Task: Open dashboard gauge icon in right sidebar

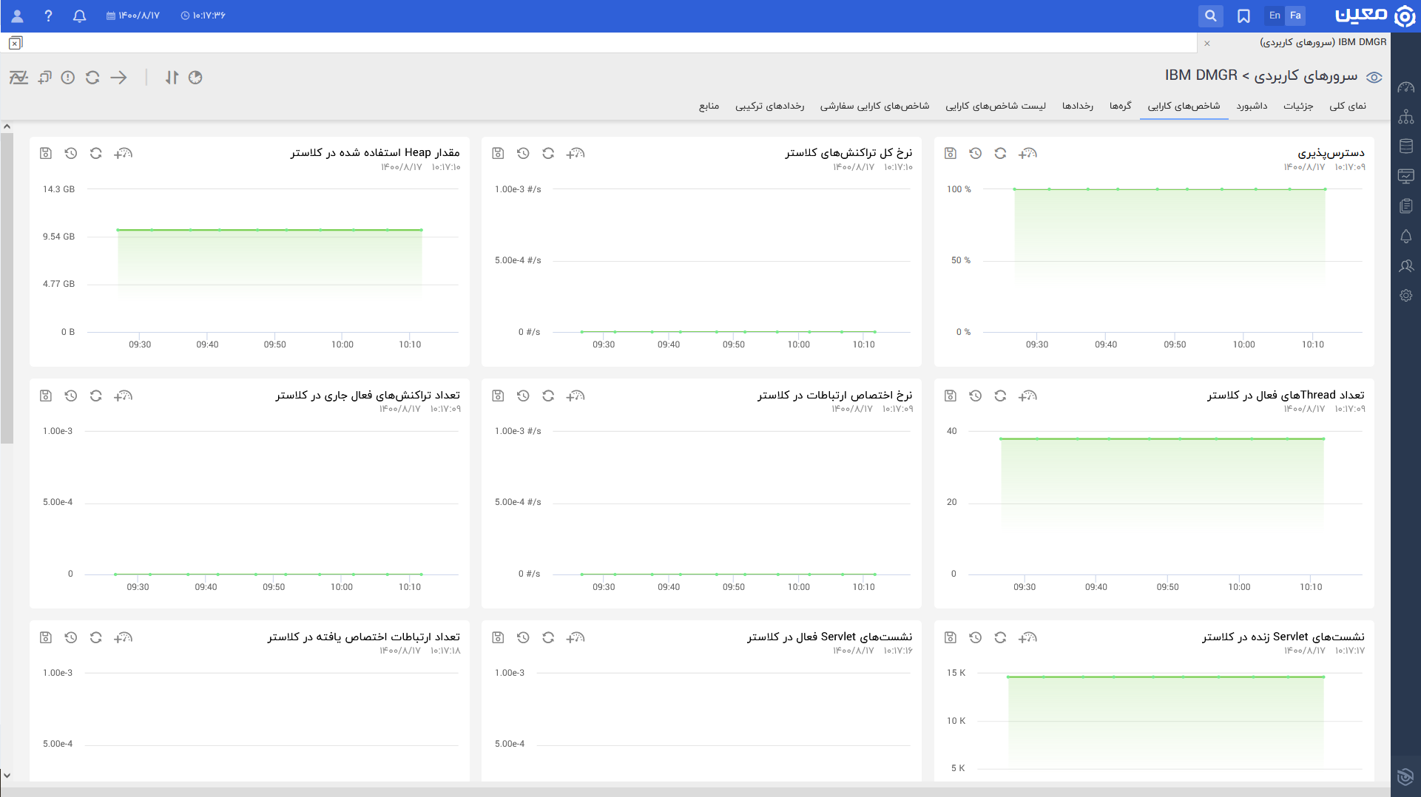Action: click(1406, 88)
